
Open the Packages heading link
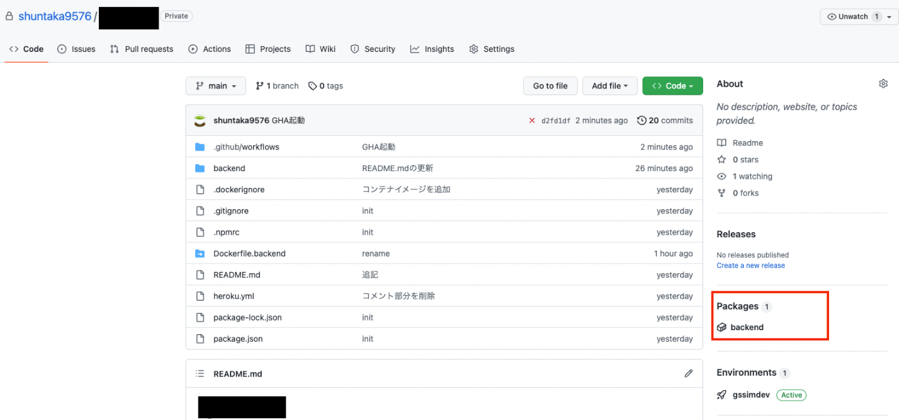point(737,307)
